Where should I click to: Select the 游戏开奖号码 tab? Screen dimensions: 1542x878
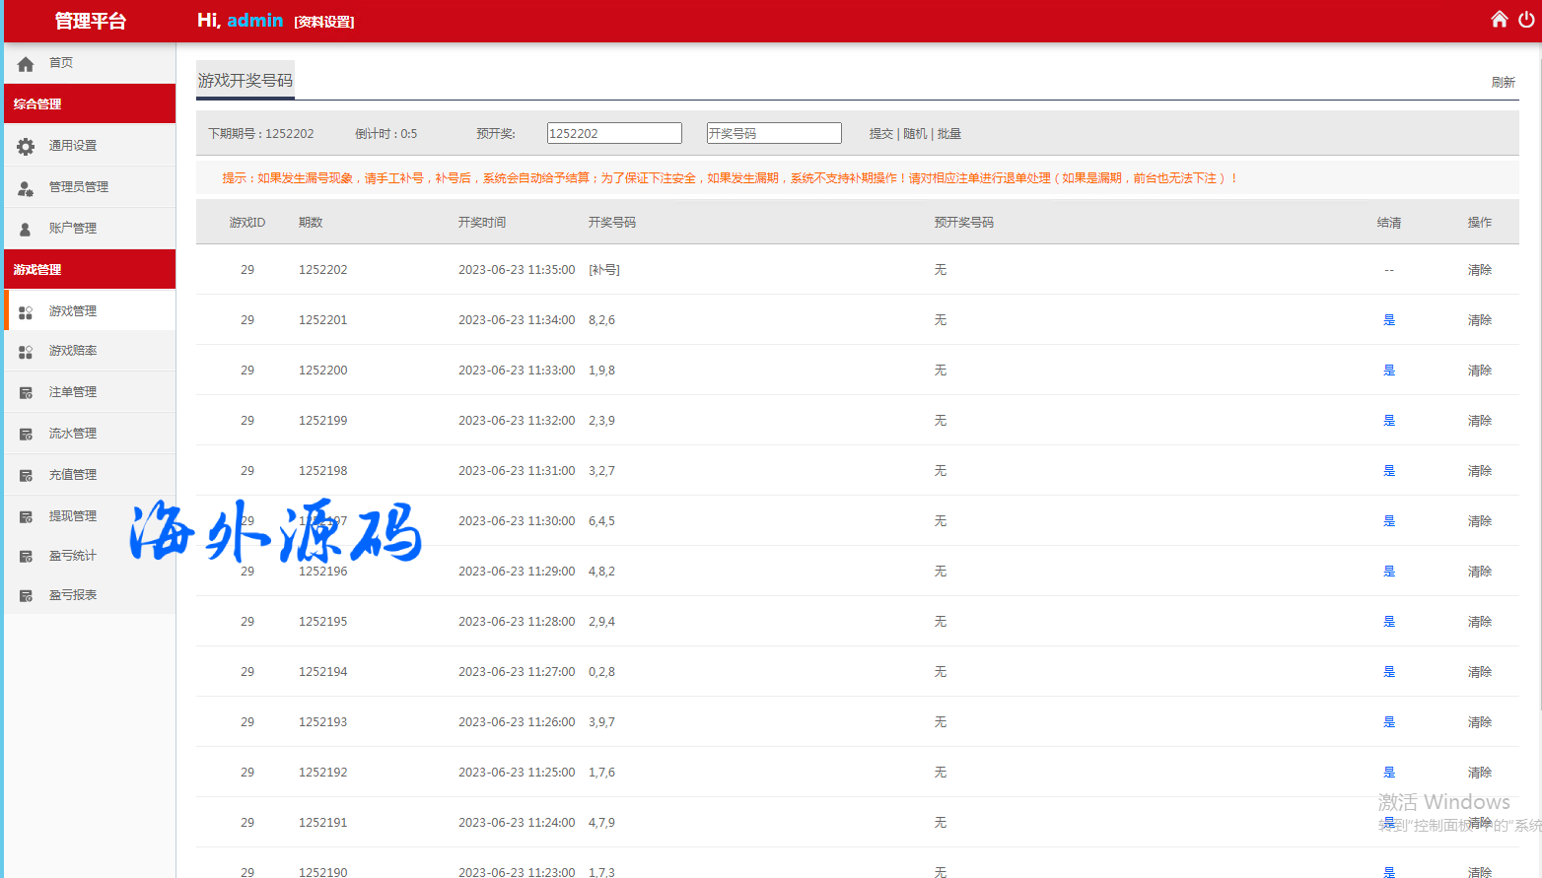tap(245, 81)
